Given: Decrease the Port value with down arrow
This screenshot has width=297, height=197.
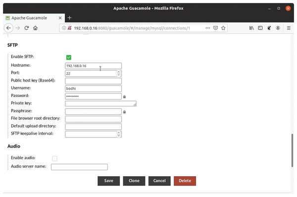Looking at the screenshot, I should click(119, 75).
